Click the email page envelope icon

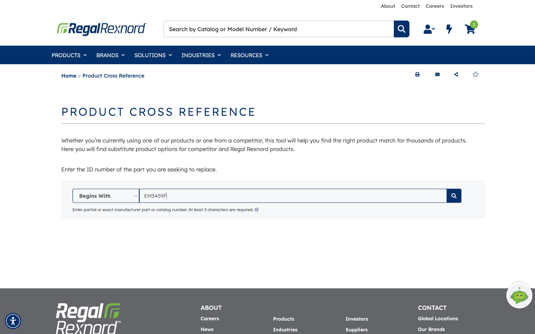click(x=437, y=74)
